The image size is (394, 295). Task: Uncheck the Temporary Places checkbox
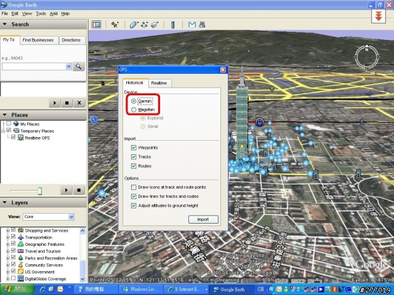[9, 130]
